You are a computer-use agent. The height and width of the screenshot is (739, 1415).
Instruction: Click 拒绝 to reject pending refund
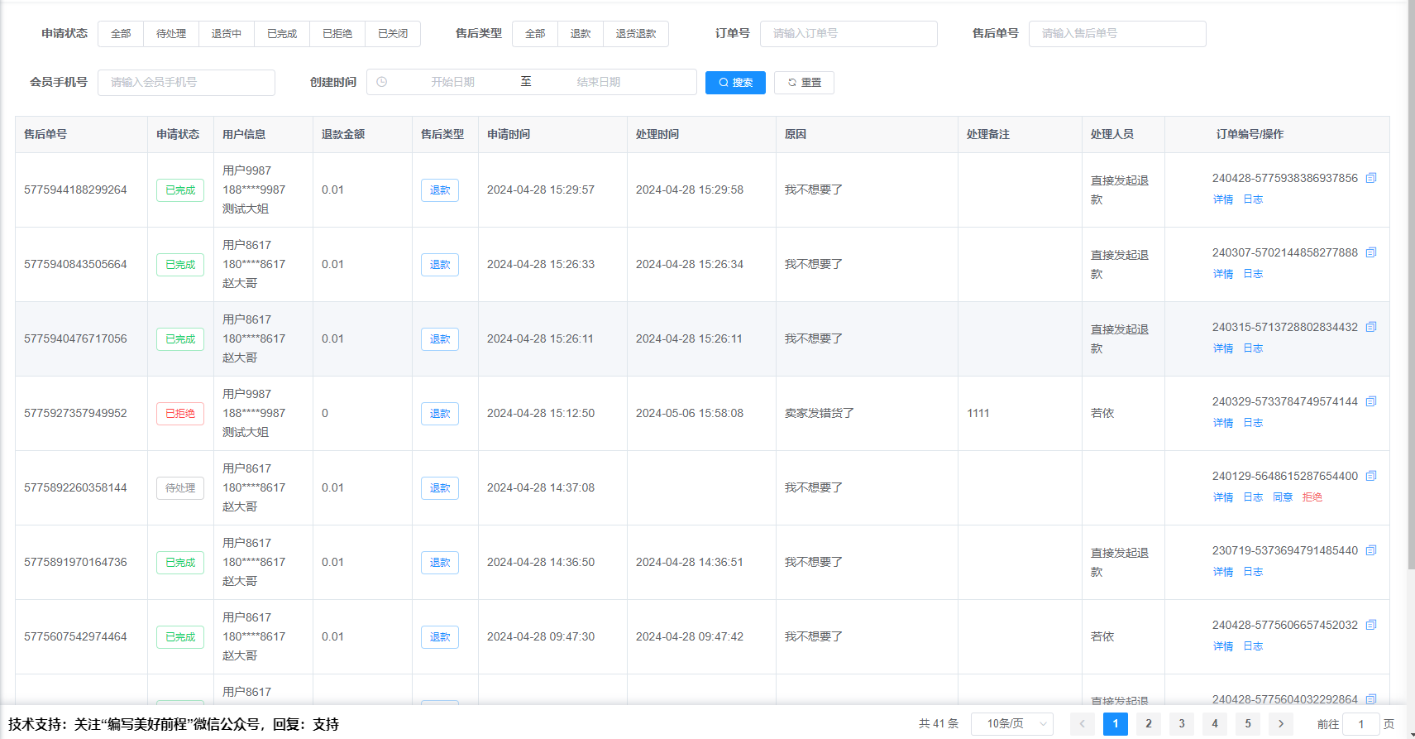point(1312,497)
